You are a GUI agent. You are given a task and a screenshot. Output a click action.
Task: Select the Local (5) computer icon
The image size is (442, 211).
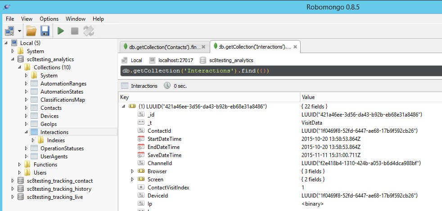pyautogui.click(x=14, y=43)
